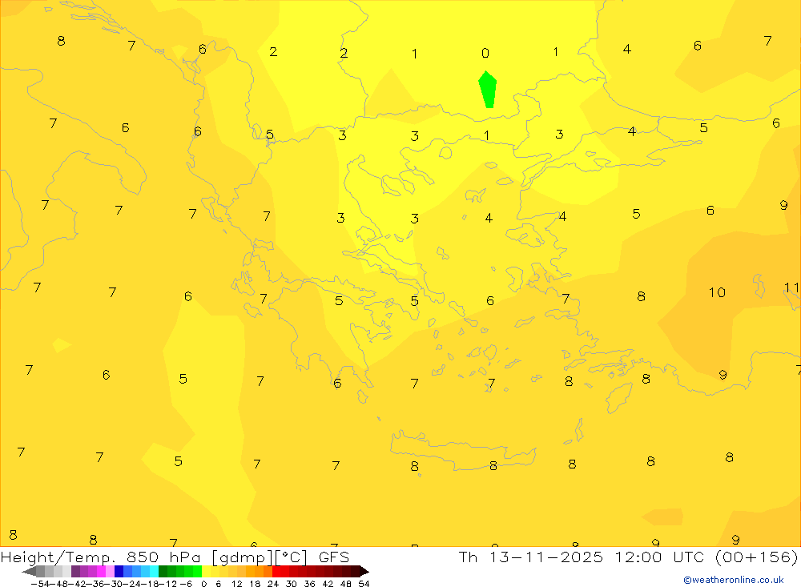The height and width of the screenshot is (587, 801).
Task: Click the dark maroon arrow at the legend's right end
Action: tap(364, 572)
